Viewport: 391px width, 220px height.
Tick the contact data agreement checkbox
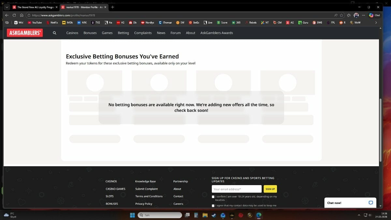pyautogui.click(x=213, y=206)
